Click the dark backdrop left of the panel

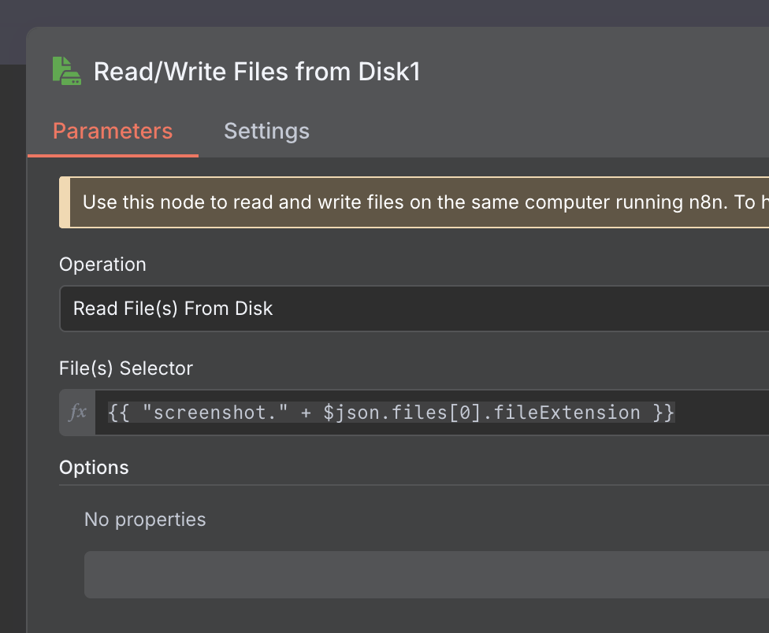point(13,343)
